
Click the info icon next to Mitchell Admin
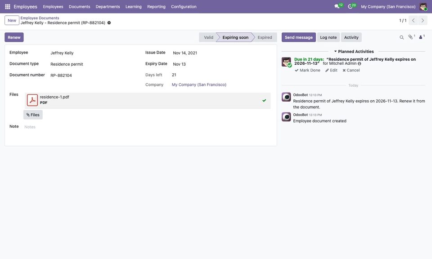(x=359, y=63)
